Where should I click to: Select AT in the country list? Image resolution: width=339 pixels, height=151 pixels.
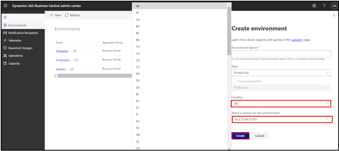click(180, 13)
